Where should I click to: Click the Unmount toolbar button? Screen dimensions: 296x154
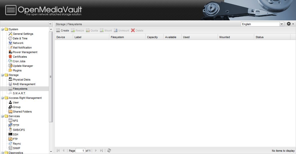[x=121, y=30]
